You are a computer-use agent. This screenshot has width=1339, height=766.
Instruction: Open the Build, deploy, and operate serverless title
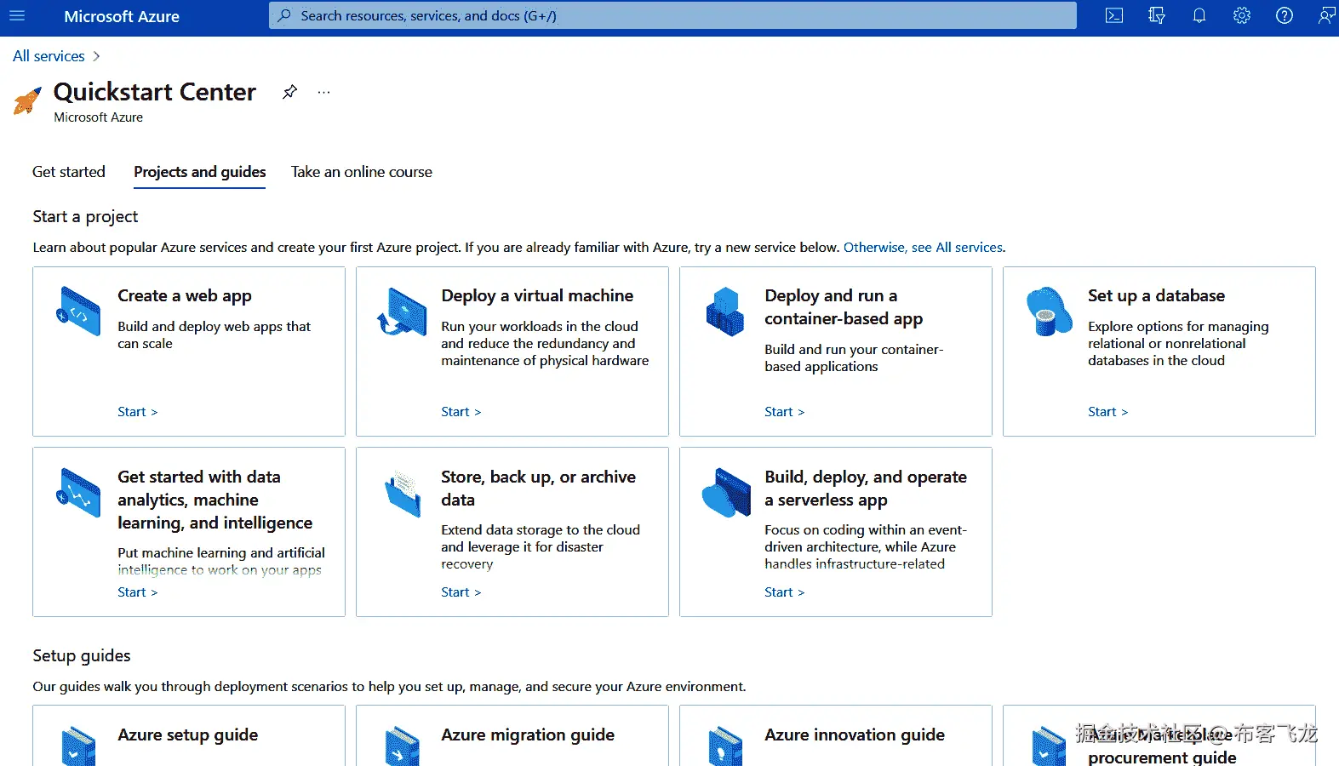866,489
